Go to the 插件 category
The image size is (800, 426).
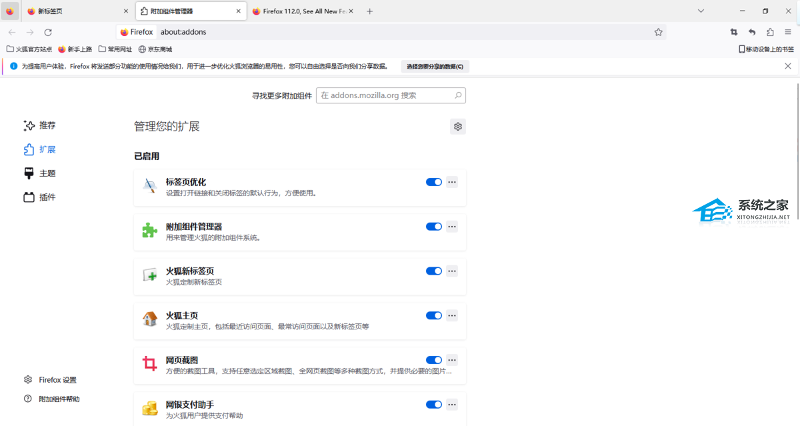(40, 197)
